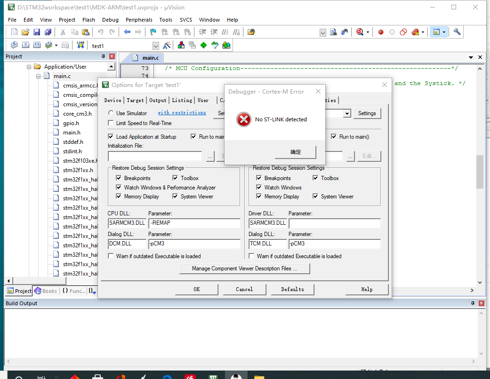This screenshot has width=490, height=379.
Task: Open the Peripherals menu
Action: pyautogui.click(x=139, y=20)
